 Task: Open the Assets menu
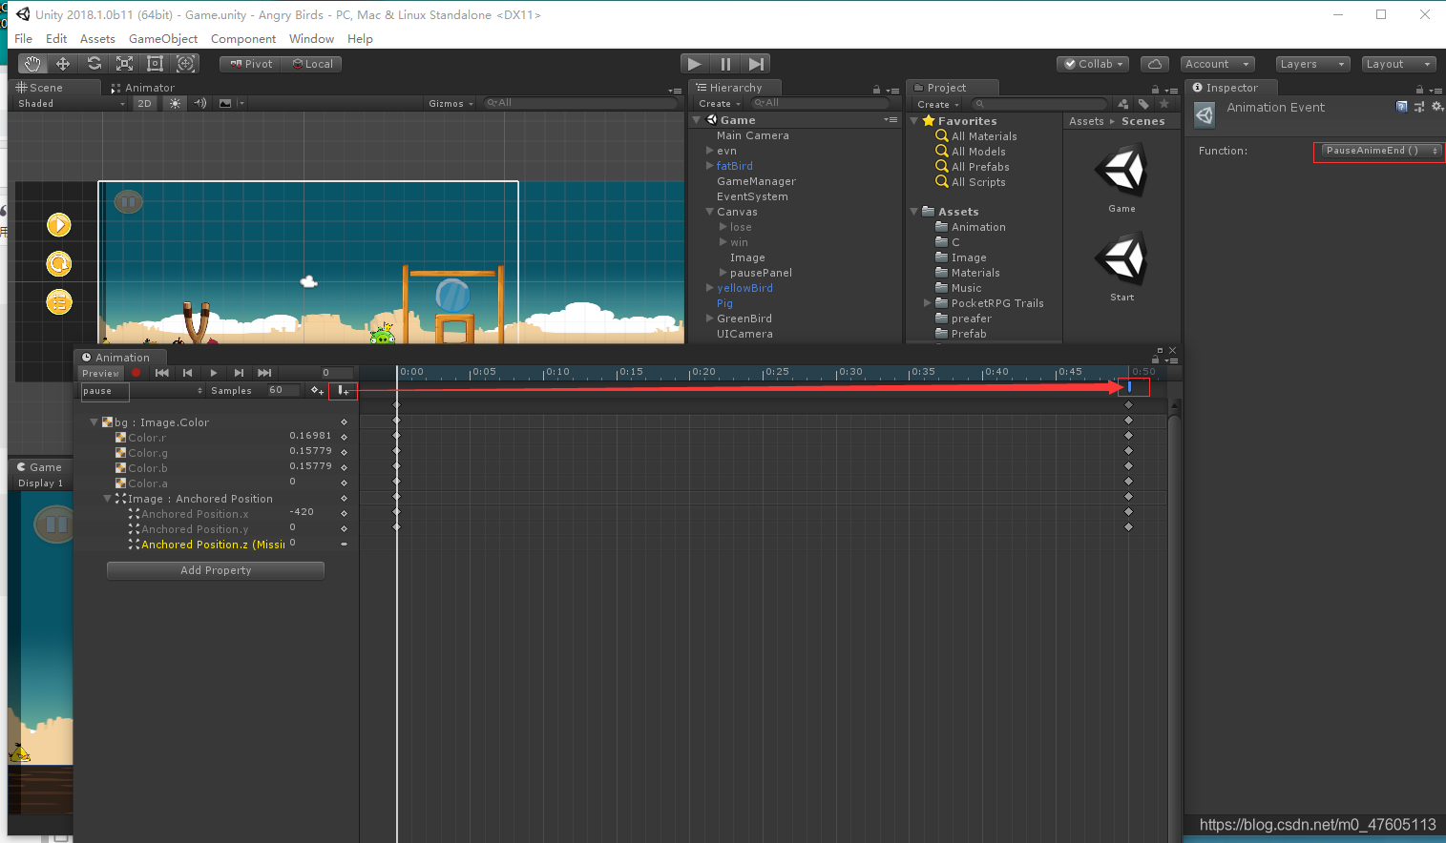pos(97,39)
